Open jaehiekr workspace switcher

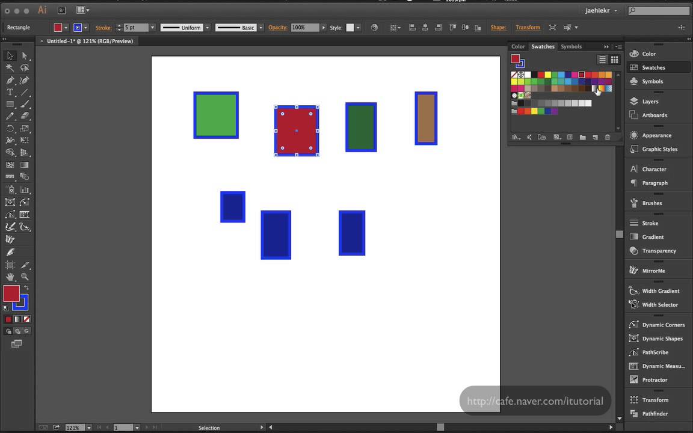tap(600, 10)
